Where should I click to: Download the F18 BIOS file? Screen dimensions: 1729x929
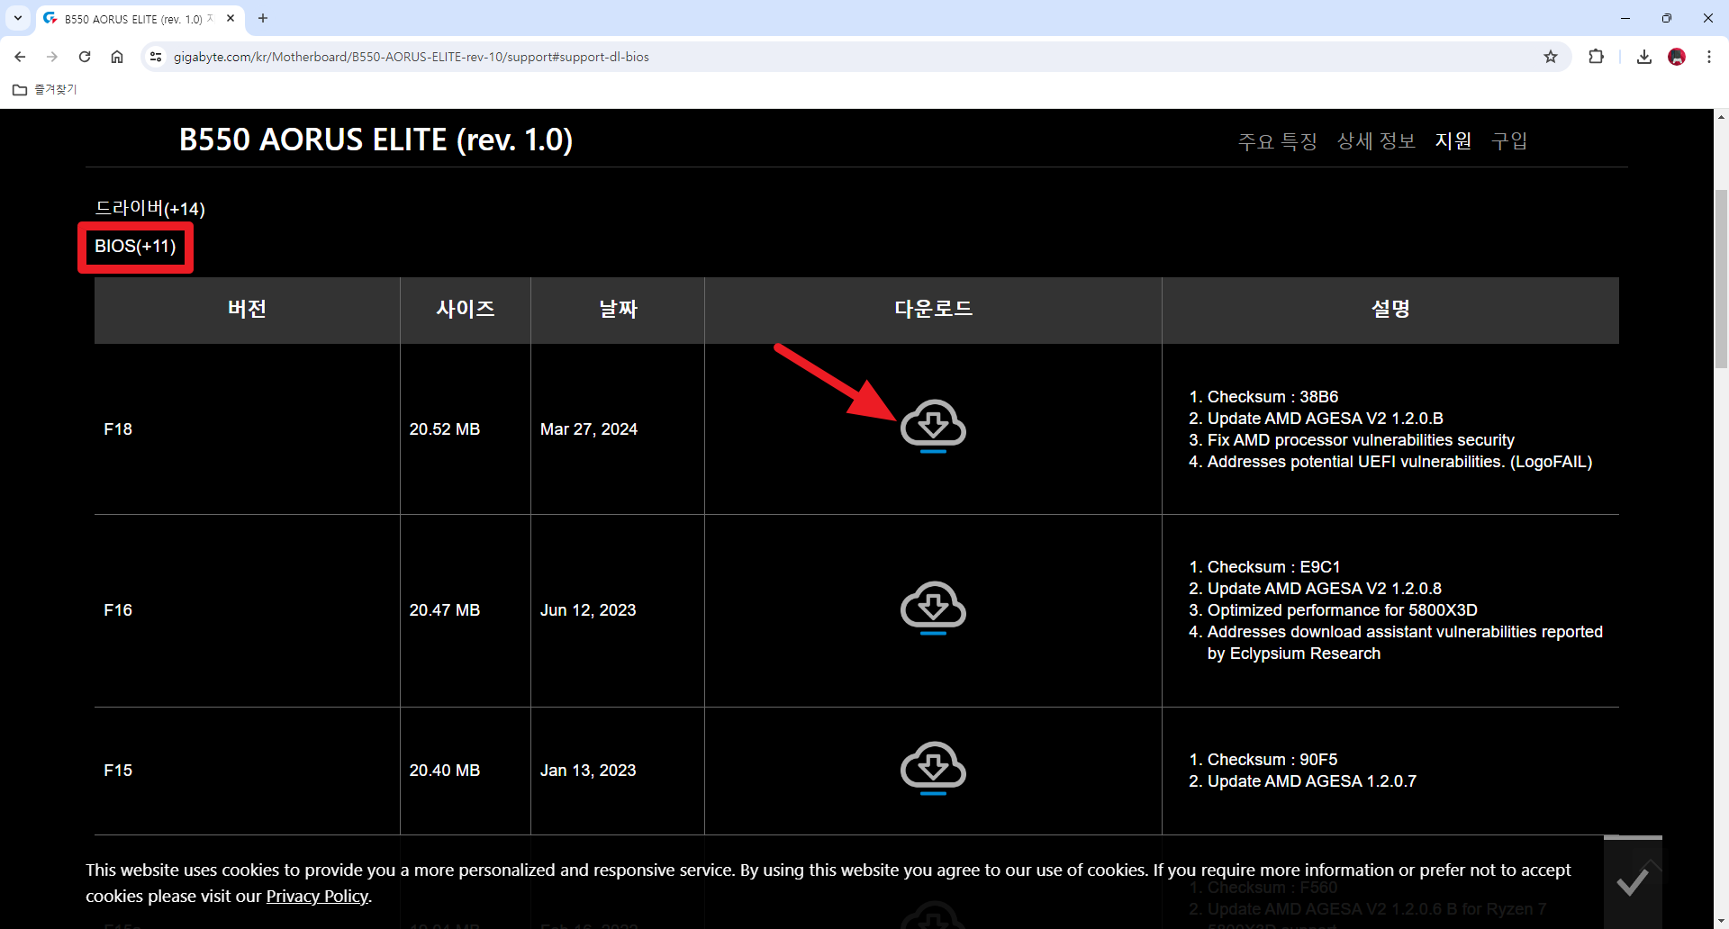[x=933, y=426]
